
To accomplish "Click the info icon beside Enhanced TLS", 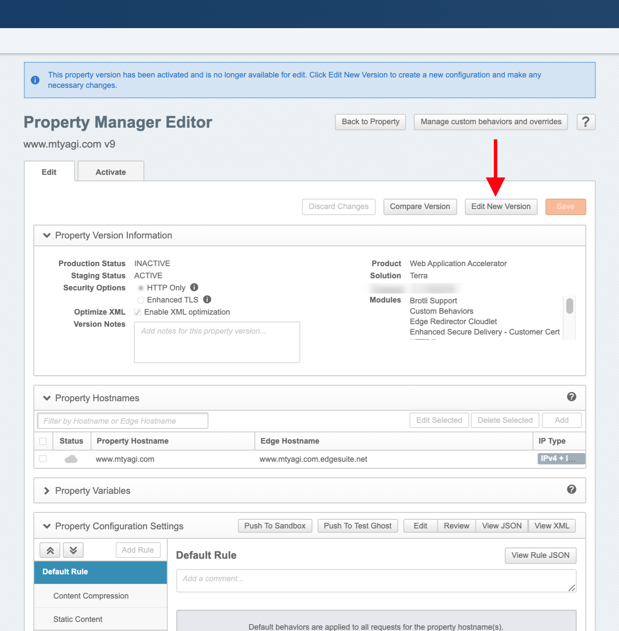I will tap(207, 299).
